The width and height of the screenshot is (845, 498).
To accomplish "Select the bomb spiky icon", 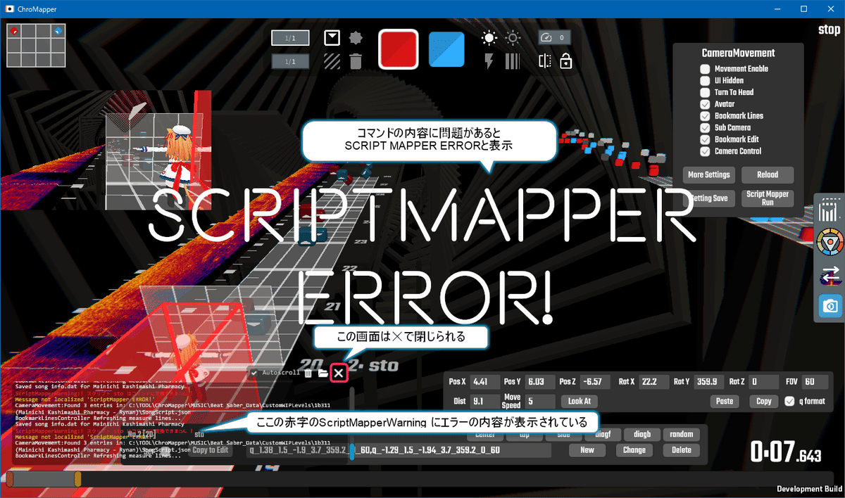I will (x=356, y=38).
